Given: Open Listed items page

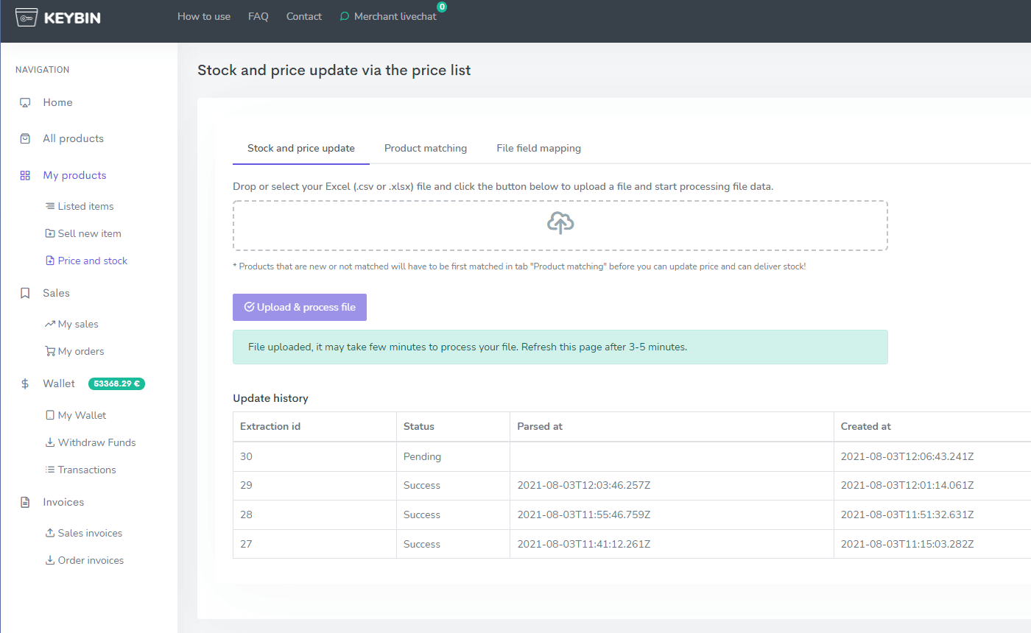Looking at the screenshot, I should (x=85, y=207).
